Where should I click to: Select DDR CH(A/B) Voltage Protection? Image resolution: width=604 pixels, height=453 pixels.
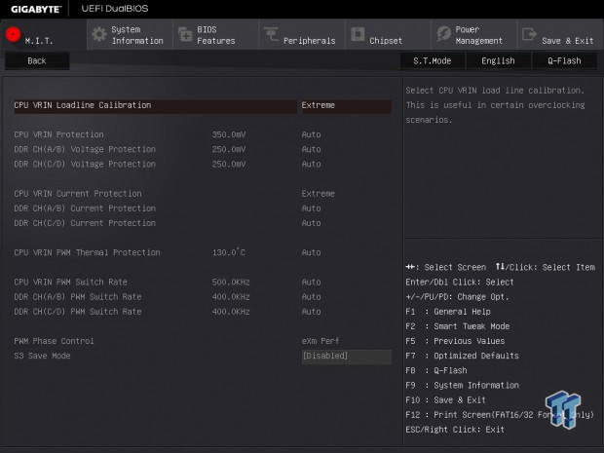pyautogui.click(x=85, y=149)
